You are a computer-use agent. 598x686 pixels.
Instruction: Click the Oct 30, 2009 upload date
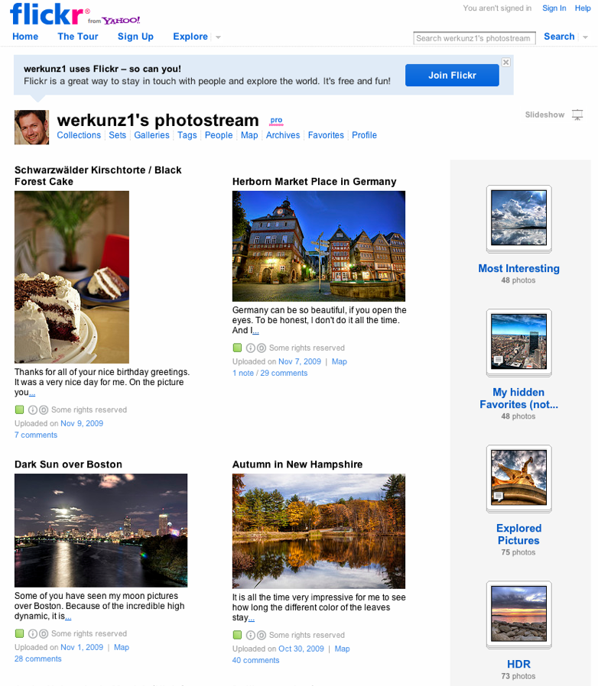pyautogui.click(x=301, y=649)
